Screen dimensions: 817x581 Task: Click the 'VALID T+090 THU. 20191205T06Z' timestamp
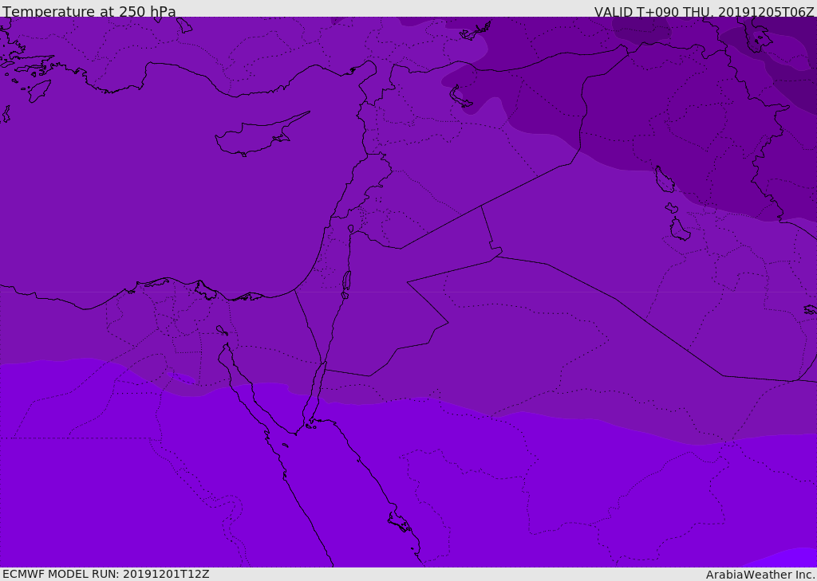(704, 11)
